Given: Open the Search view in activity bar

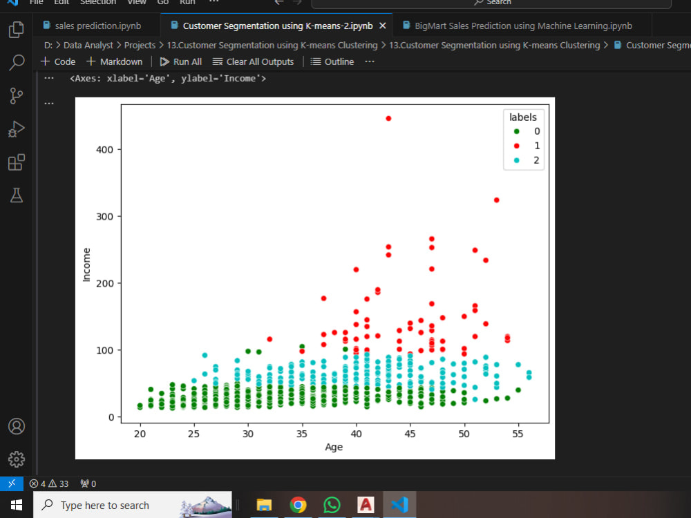Looking at the screenshot, I should point(17,63).
